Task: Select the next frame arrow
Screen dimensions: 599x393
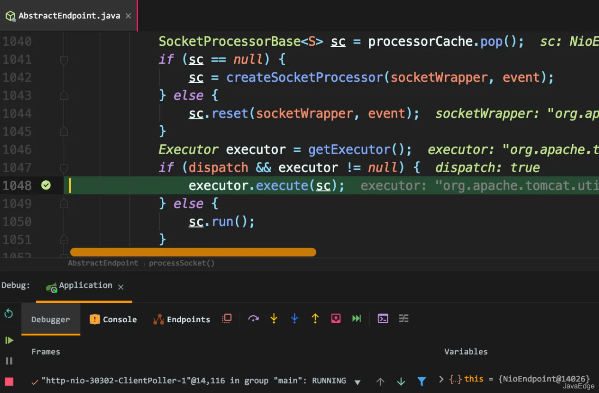Action: click(401, 381)
